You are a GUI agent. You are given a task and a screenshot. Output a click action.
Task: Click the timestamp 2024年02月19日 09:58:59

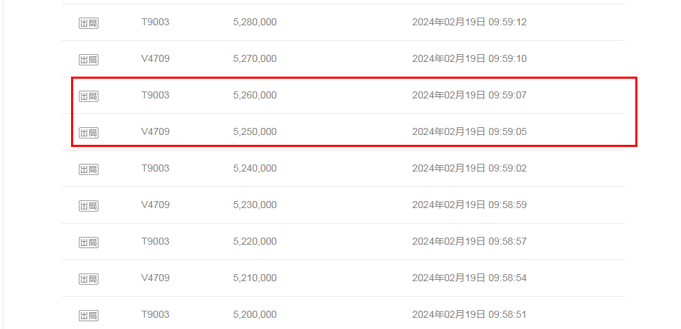pos(469,205)
